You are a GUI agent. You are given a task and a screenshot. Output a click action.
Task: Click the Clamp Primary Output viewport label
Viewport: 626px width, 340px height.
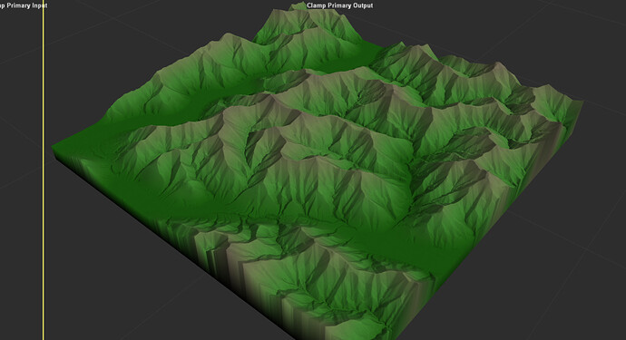point(339,5)
